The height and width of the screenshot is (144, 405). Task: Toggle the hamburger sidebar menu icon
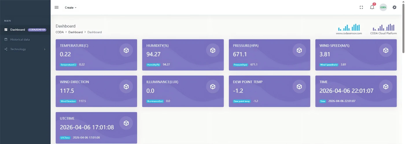tap(56, 7)
